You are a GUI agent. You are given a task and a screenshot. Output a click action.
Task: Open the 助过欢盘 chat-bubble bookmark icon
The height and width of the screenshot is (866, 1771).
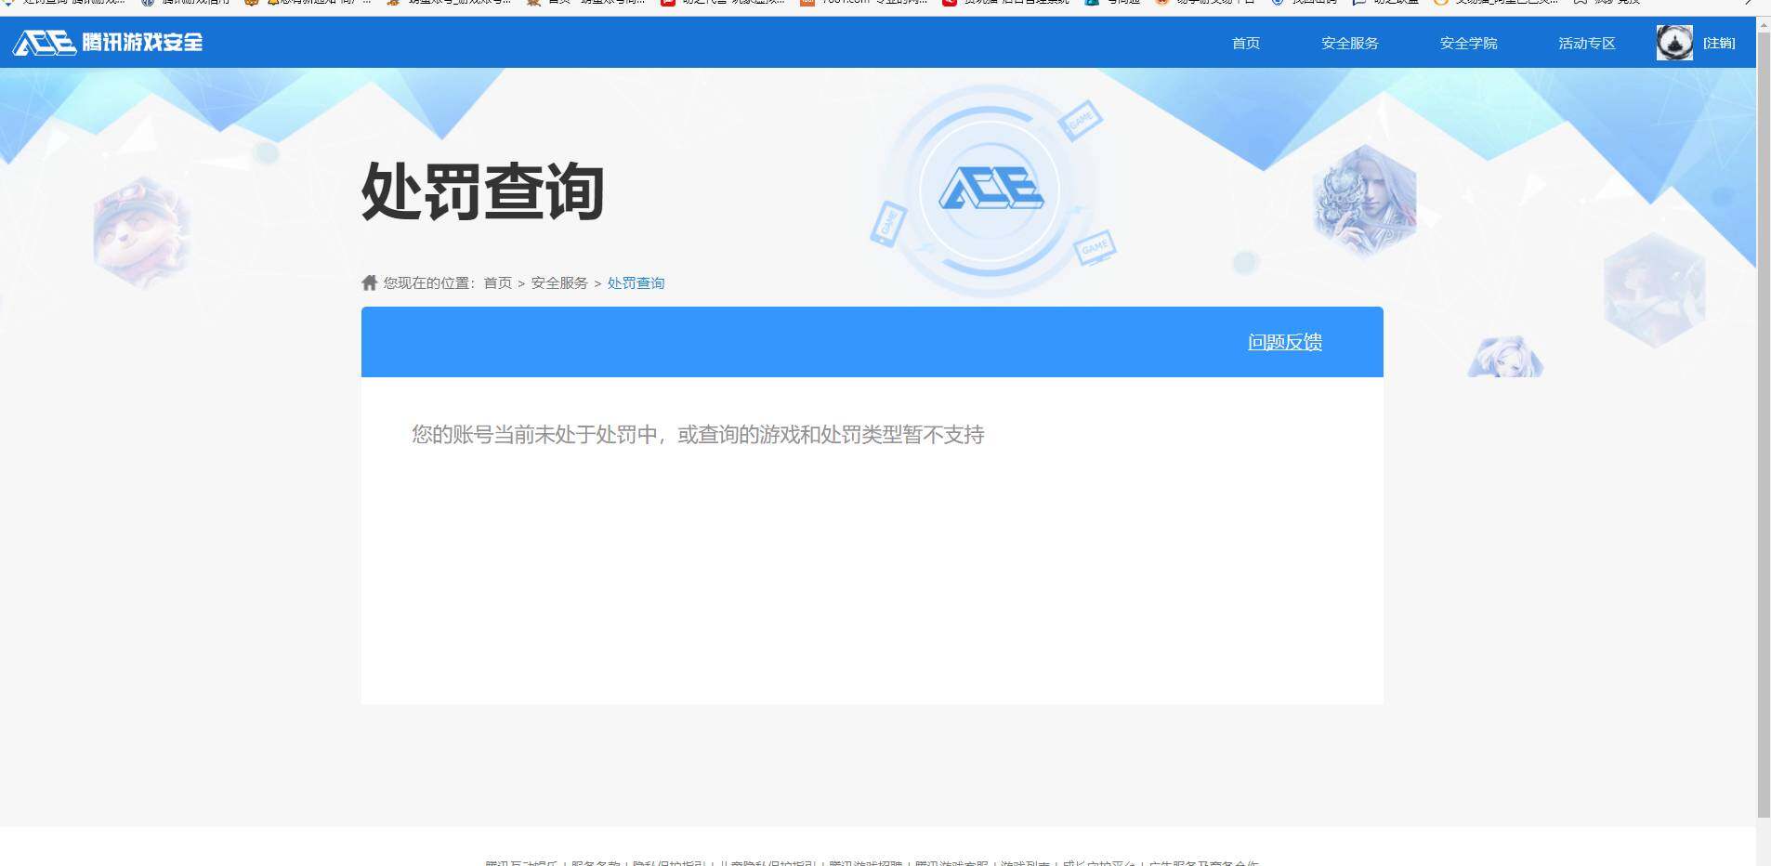[1358, 4]
